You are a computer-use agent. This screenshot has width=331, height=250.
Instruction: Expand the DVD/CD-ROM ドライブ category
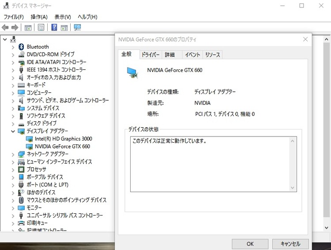(x=13, y=55)
